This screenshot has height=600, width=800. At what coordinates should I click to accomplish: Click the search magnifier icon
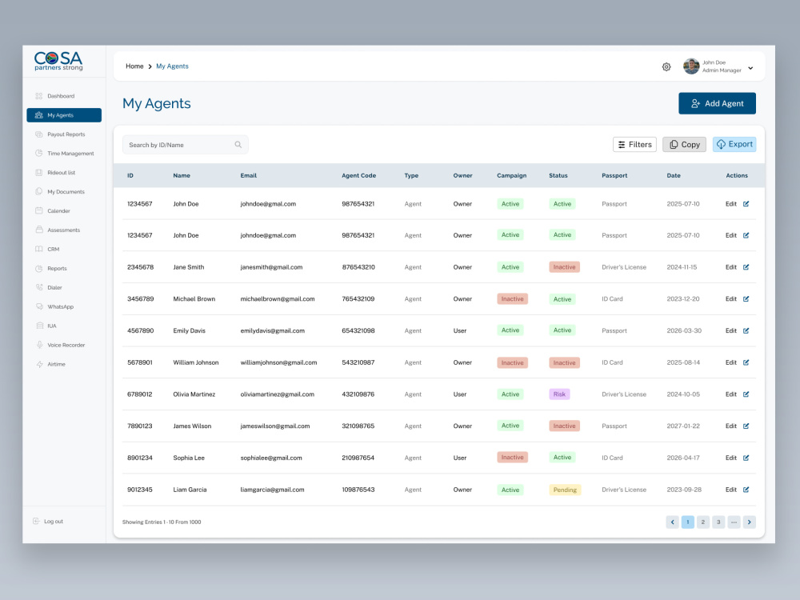[x=238, y=145]
